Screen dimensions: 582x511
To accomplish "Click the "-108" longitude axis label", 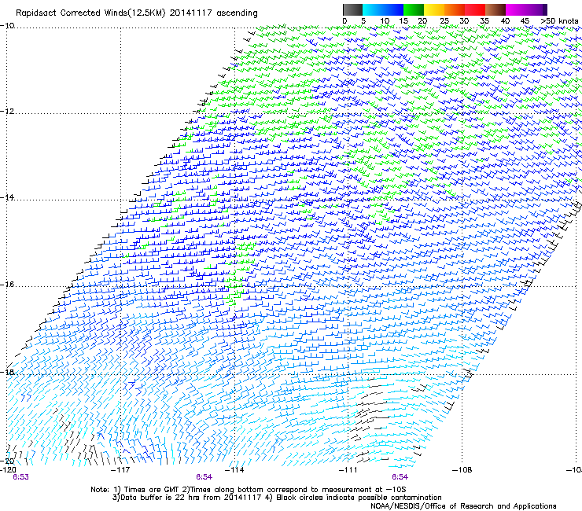I will click(x=462, y=470).
